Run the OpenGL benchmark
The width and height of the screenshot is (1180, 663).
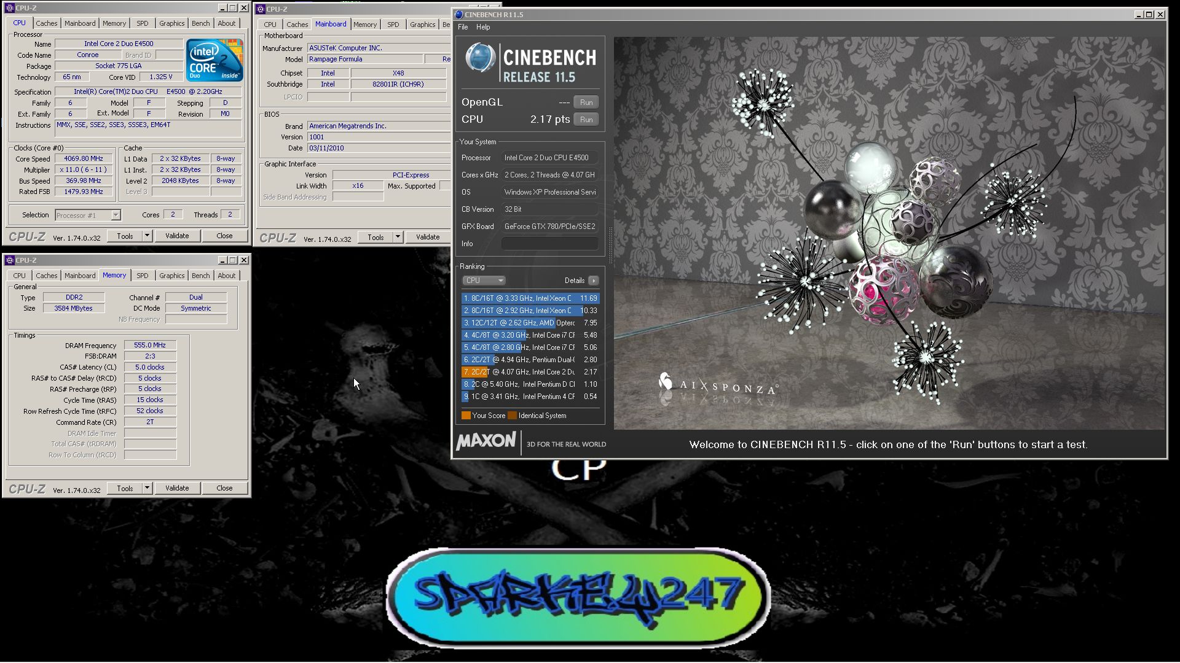[x=586, y=103]
